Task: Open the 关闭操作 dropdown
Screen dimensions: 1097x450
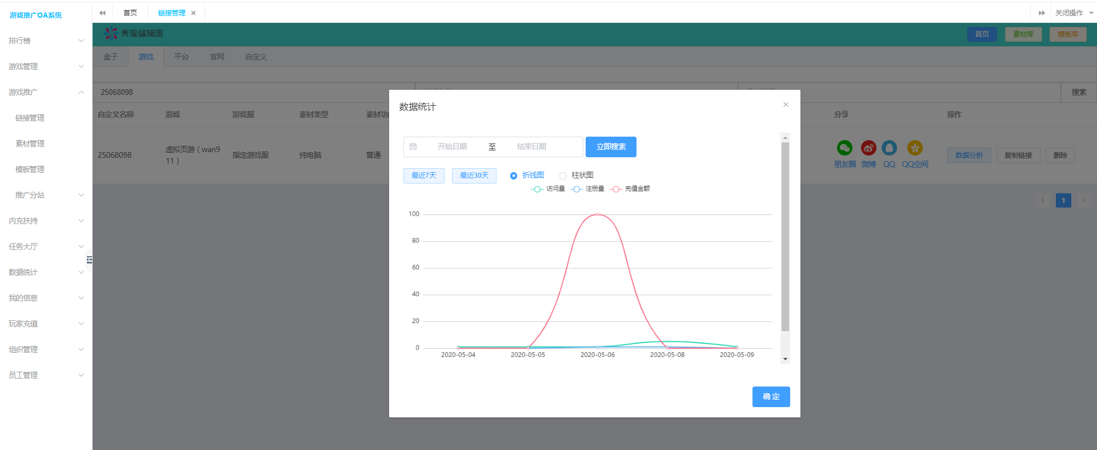Action: (1073, 13)
